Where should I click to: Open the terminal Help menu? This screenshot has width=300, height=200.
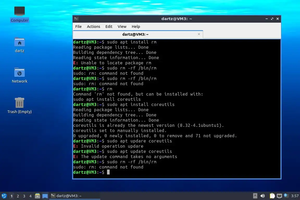[x=136, y=27]
